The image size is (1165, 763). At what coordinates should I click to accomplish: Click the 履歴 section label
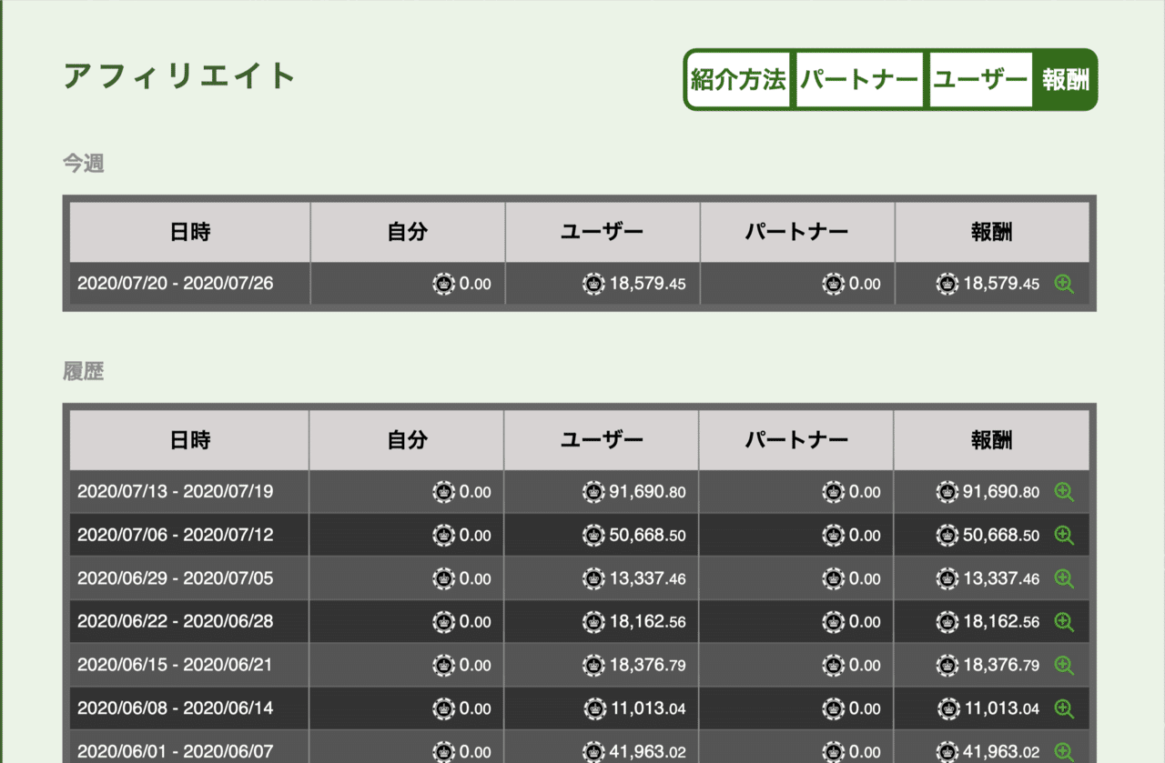click(x=83, y=372)
